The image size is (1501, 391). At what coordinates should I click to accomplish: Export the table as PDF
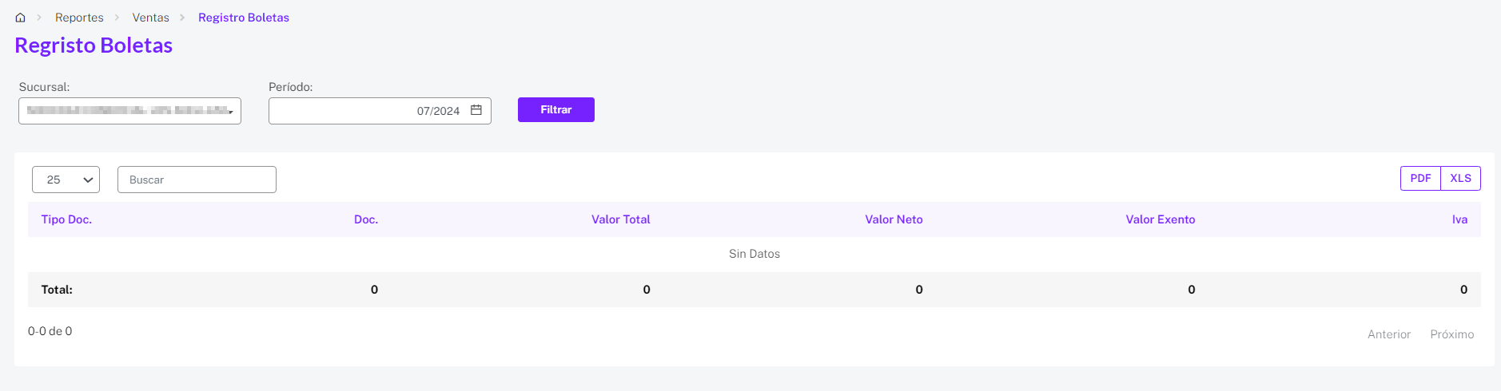(x=1420, y=178)
